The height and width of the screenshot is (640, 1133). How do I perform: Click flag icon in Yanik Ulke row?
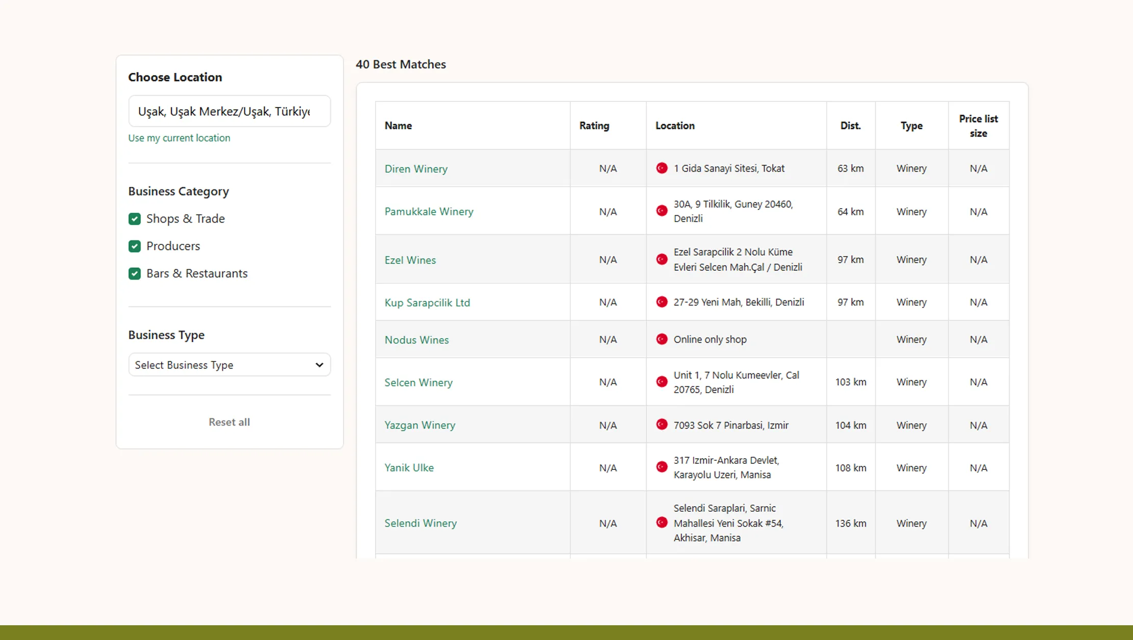[662, 467]
